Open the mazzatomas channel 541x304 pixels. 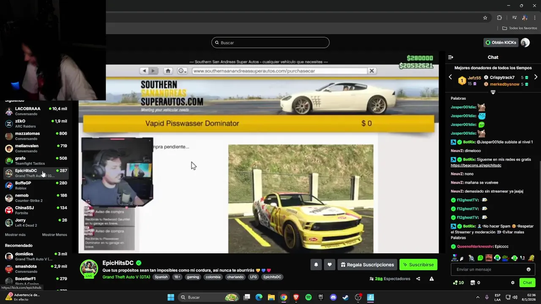[36, 136]
